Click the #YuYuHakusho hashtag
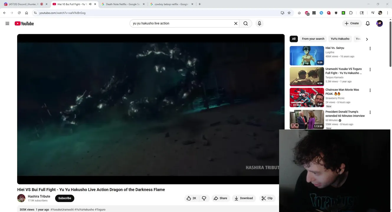 tap(84, 210)
